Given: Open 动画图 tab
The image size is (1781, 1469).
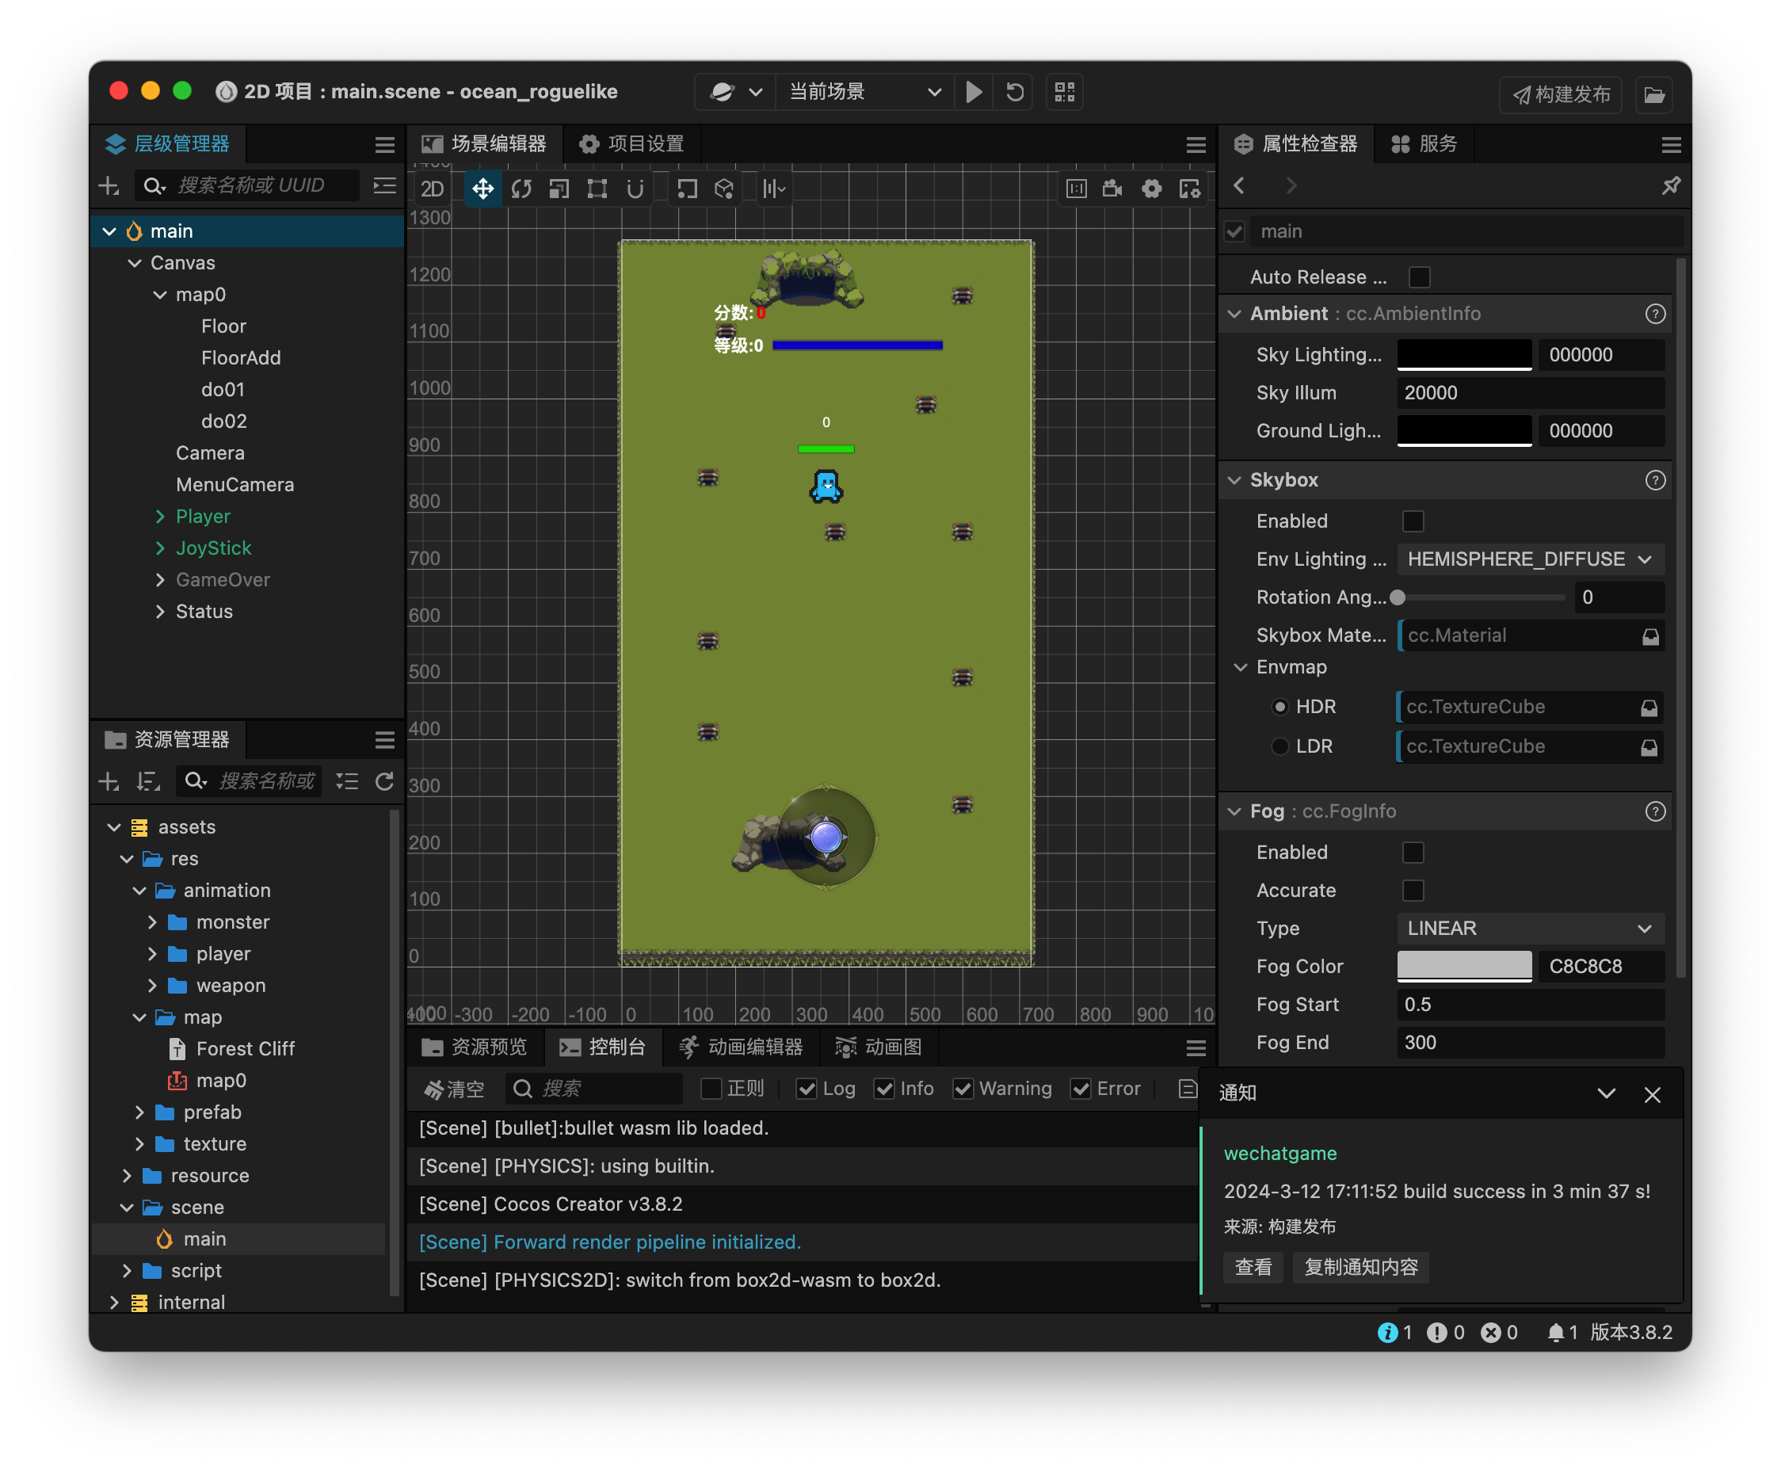Looking at the screenshot, I should pos(879,1047).
